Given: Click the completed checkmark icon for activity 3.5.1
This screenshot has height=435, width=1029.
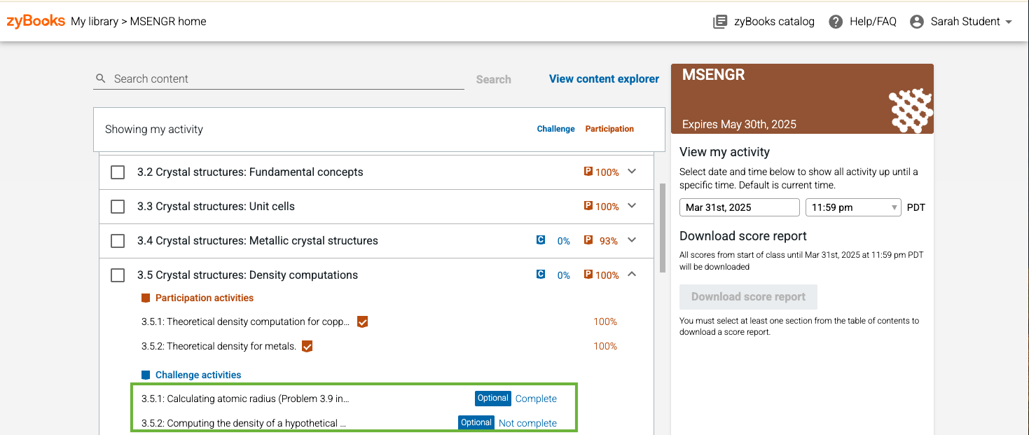Looking at the screenshot, I should click(x=362, y=322).
